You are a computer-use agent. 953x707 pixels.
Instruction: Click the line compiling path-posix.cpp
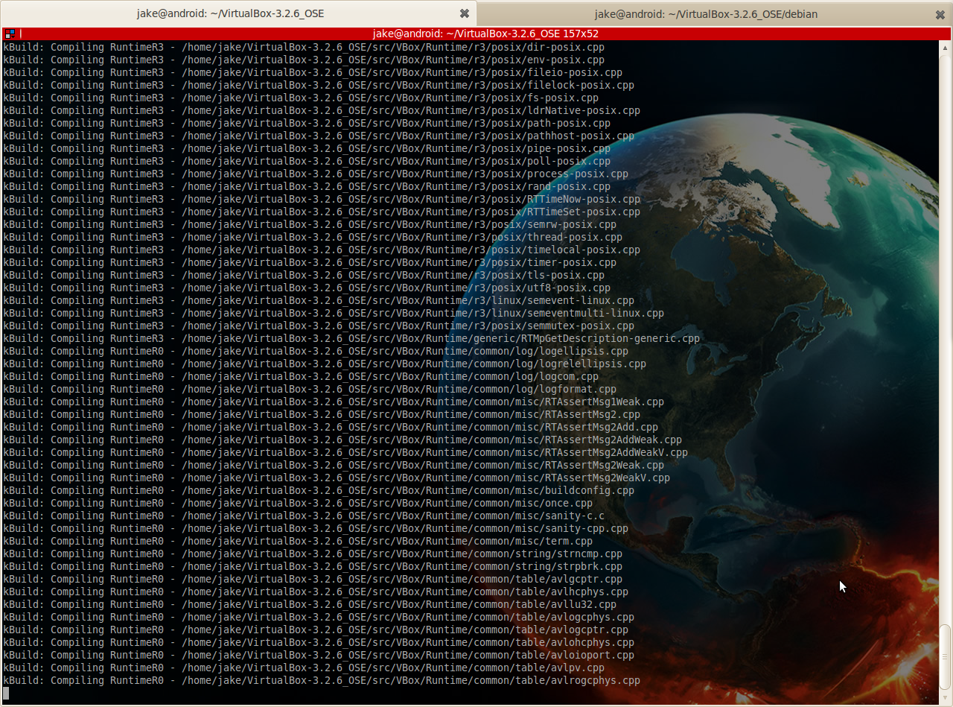[307, 123]
